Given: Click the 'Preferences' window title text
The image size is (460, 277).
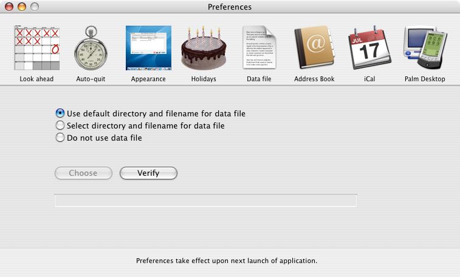Looking at the screenshot, I should [230, 7].
